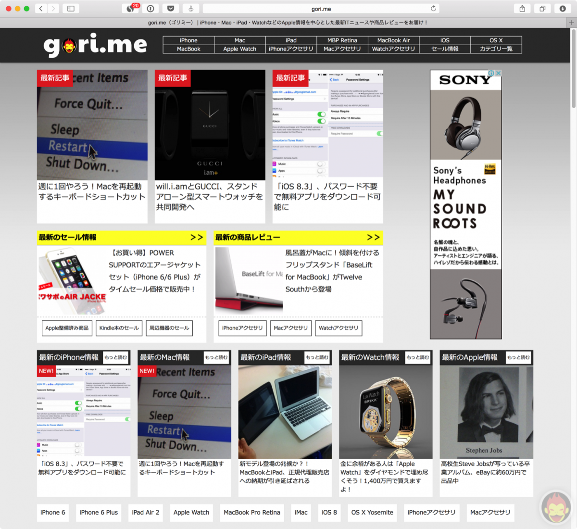Expand latest product reviews with >> arrows
Viewport: 577px width, 529px height.
[x=373, y=237]
